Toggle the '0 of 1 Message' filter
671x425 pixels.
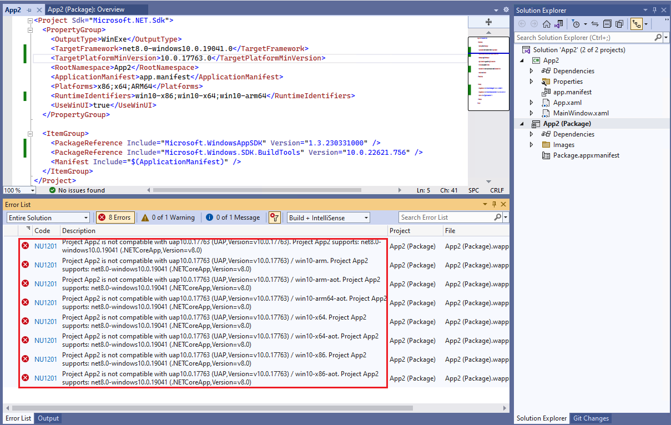(x=234, y=217)
